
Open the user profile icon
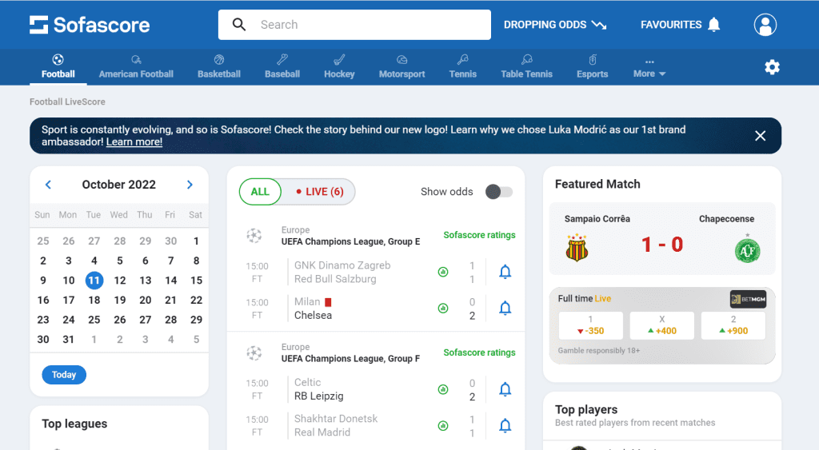point(765,25)
